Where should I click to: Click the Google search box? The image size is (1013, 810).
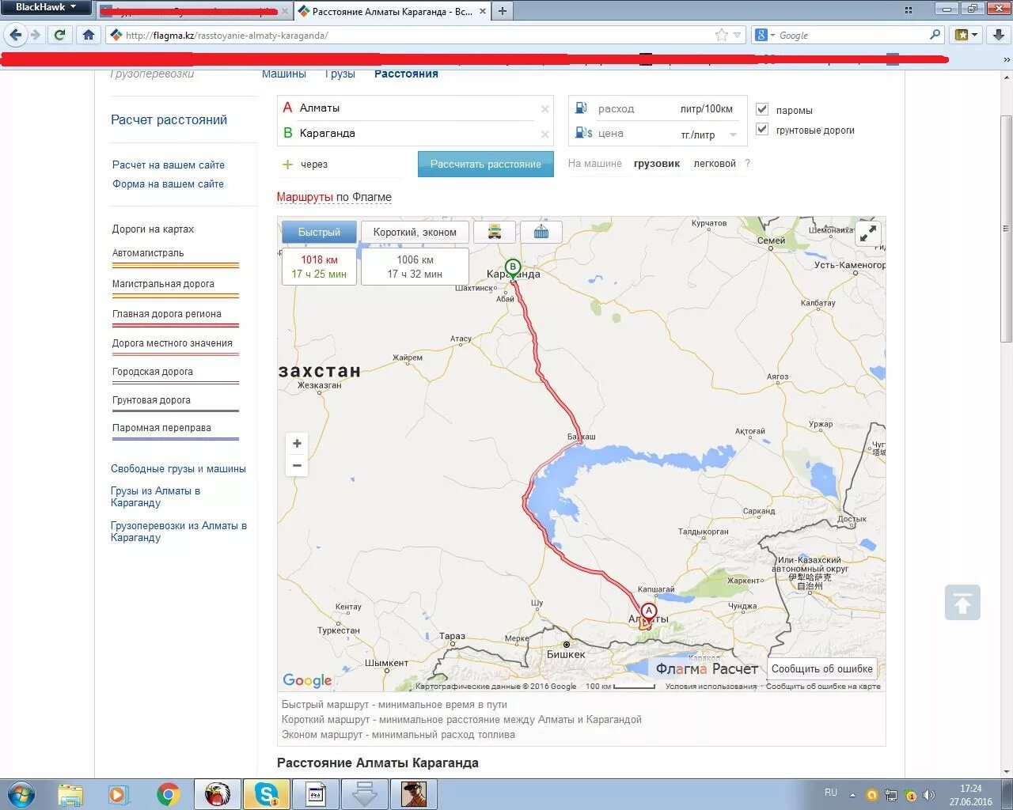click(852, 35)
